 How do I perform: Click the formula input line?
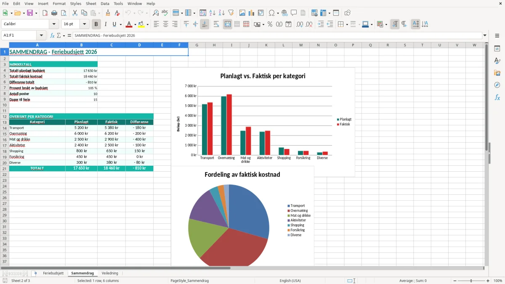277,35
